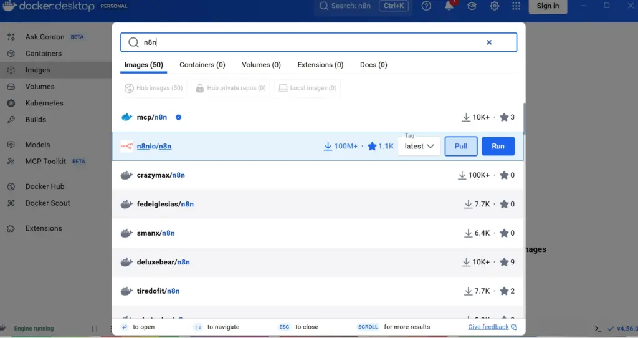Click the help question mark icon
The image size is (638, 338).
point(426,6)
